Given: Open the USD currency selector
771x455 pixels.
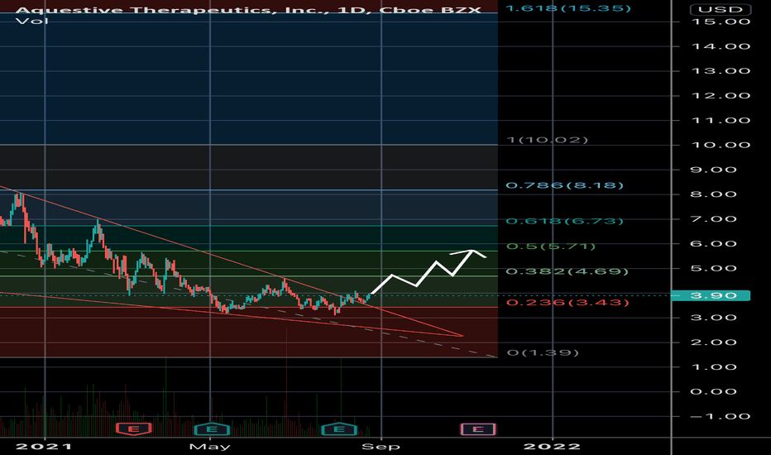Looking at the screenshot, I should coord(721,9).
